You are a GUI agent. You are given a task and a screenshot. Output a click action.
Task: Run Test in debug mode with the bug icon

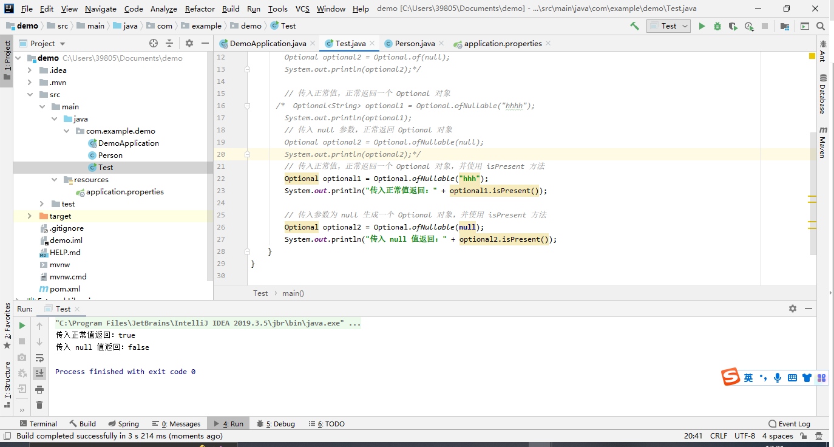click(x=717, y=26)
